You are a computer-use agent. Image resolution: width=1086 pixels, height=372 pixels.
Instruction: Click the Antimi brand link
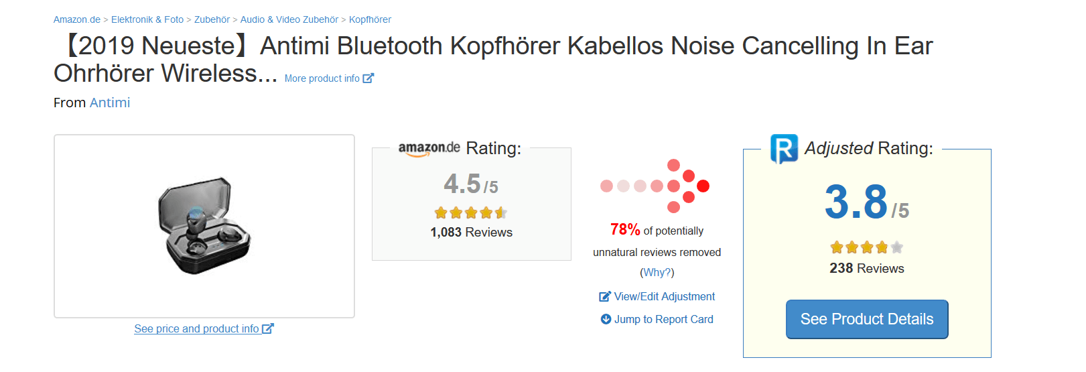[x=110, y=103]
